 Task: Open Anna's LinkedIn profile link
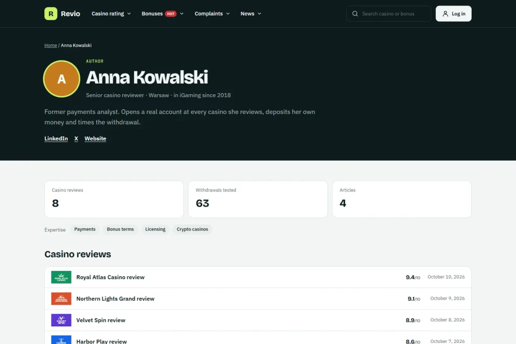coord(56,139)
